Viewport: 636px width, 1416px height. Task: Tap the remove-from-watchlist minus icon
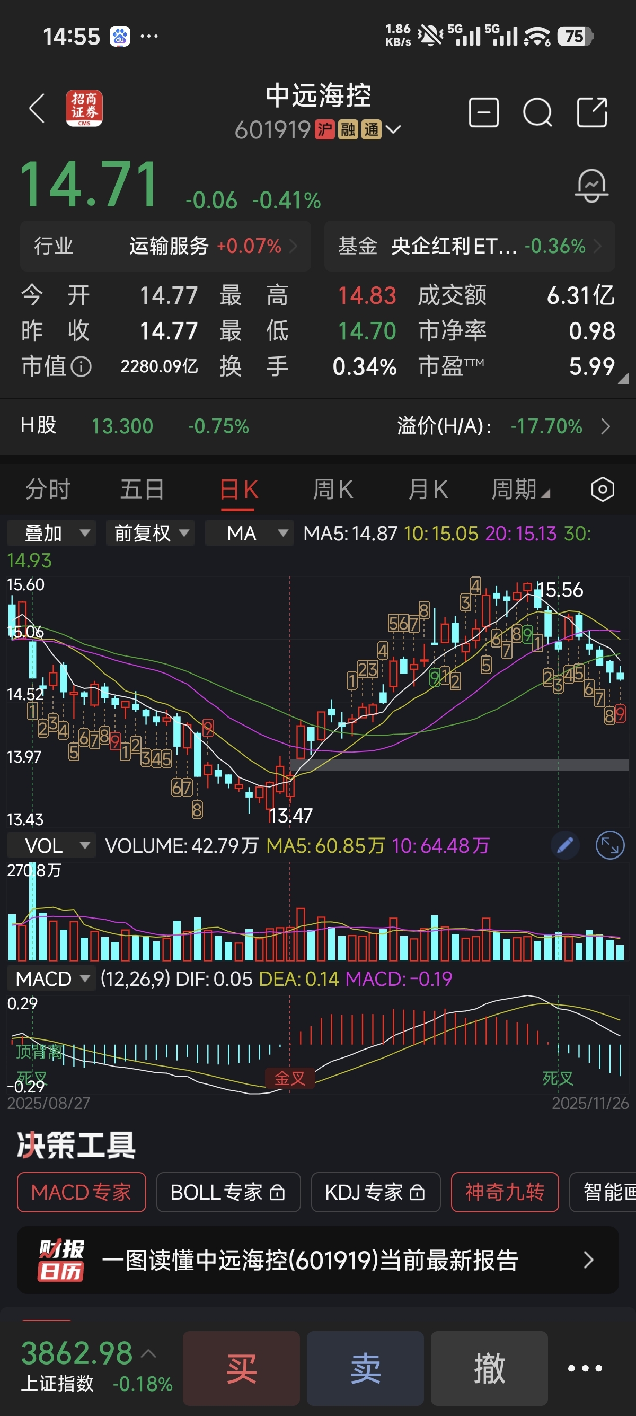tap(483, 112)
